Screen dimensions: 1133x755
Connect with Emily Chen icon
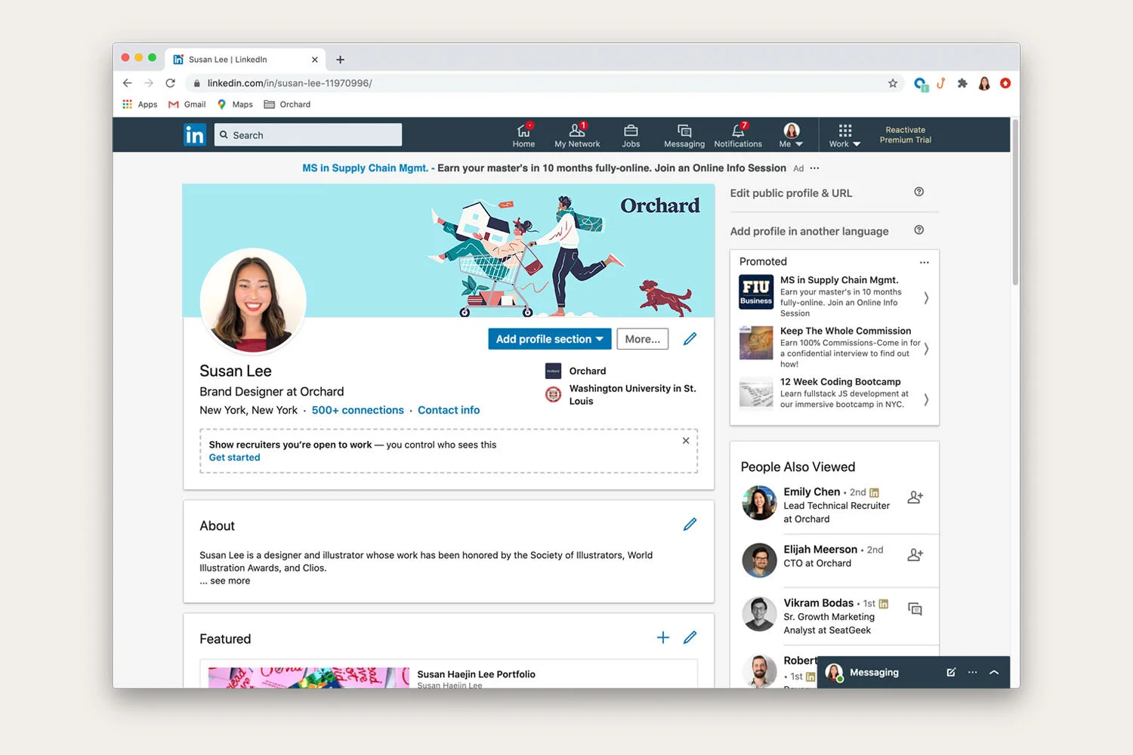tap(915, 498)
